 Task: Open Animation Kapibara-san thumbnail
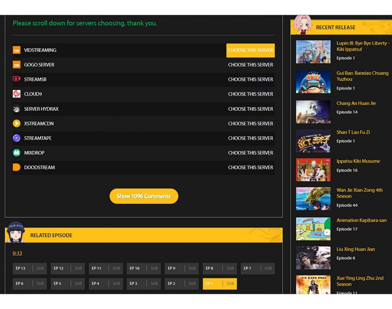coord(313,229)
